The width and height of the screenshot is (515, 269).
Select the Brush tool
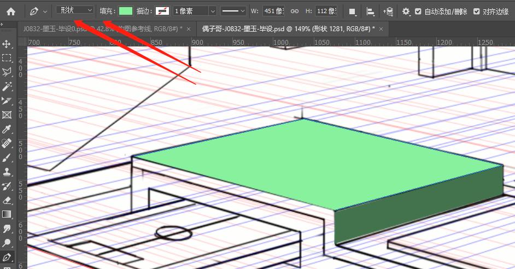(7, 157)
